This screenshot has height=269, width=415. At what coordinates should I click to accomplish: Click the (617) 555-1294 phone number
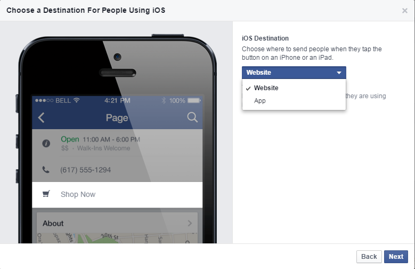click(x=85, y=170)
